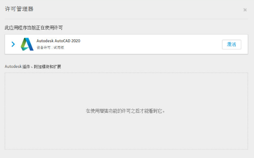
Task: Click the word Autodesk in plugins heading
Action: pos(13,67)
